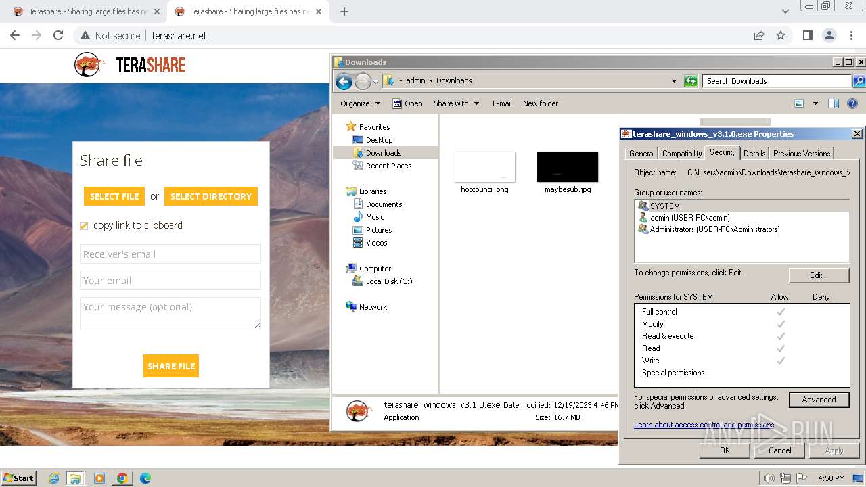
Task: Click SELECT DIRECTORY on TeraShare
Action: (211, 196)
